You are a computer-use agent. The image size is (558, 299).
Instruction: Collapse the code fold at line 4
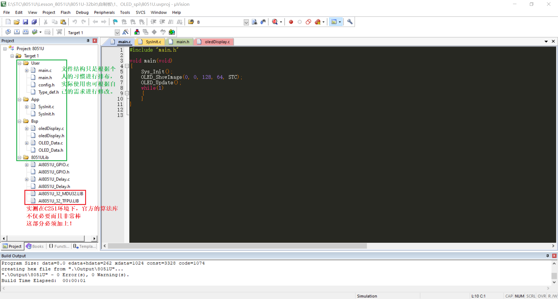coord(127,66)
